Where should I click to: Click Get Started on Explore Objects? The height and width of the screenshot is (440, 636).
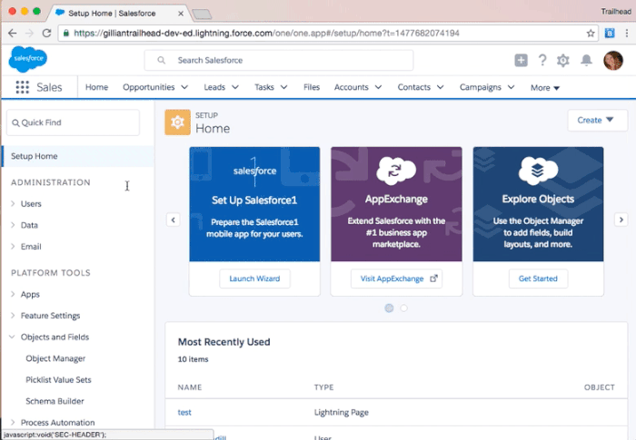[x=538, y=279]
